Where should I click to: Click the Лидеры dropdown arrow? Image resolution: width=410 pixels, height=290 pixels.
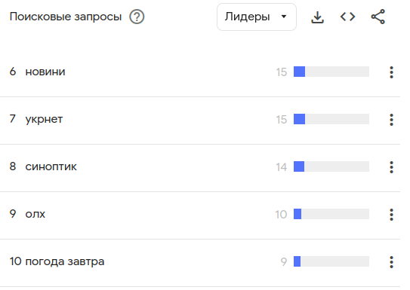(284, 17)
